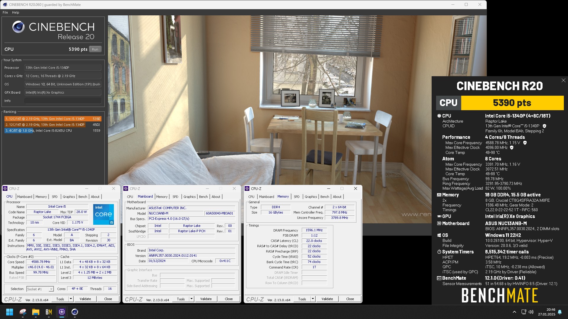Expand Tools arrow in Mainboard CPU-Z window
This screenshot has width=568, height=319.
(x=191, y=299)
